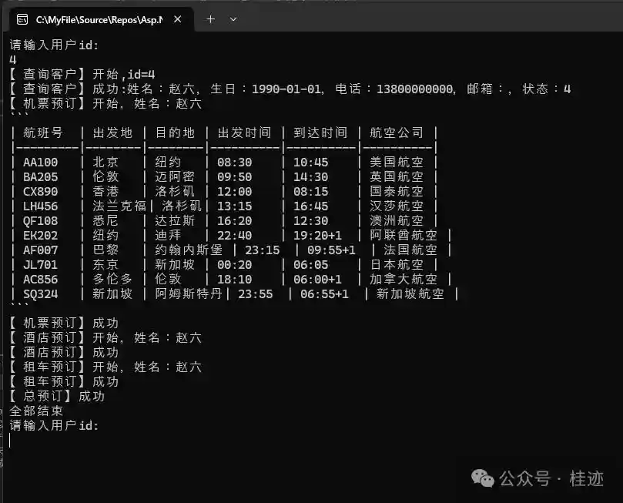Click the phone number 13800000000
The width and height of the screenshot is (623, 503).
414,89
